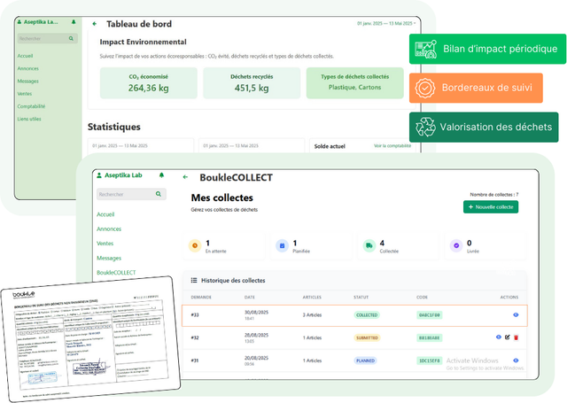Screen dimensions: 567x403
Task: Open Comptabilité in the sidebar
Action: [x=31, y=106]
